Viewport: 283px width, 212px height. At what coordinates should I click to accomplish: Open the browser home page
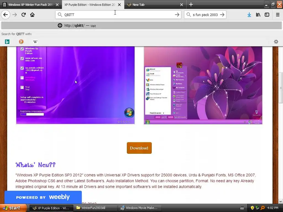32,15
